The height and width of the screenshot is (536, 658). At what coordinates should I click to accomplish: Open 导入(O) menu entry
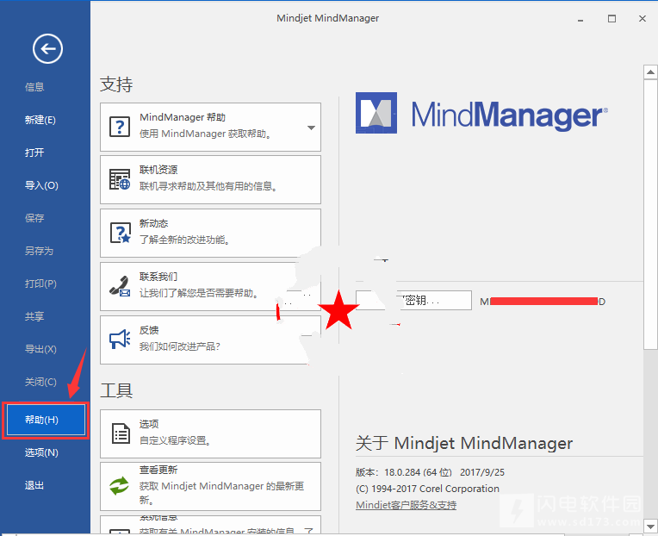click(41, 185)
